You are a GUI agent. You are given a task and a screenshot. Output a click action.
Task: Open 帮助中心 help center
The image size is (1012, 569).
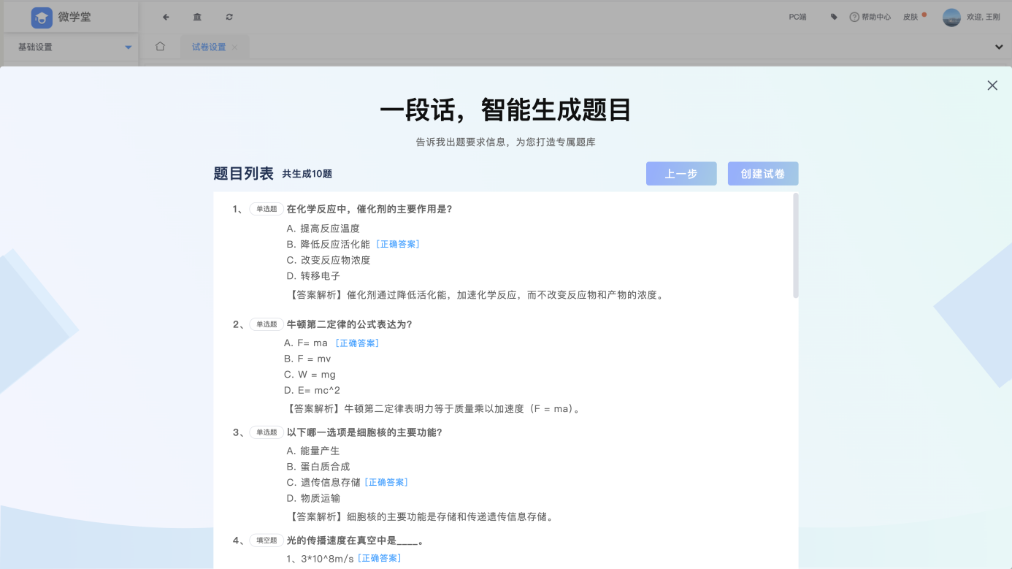[x=870, y=17]
